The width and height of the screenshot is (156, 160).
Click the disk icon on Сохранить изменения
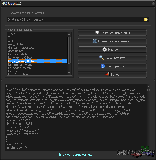click(x=97, y=33)
